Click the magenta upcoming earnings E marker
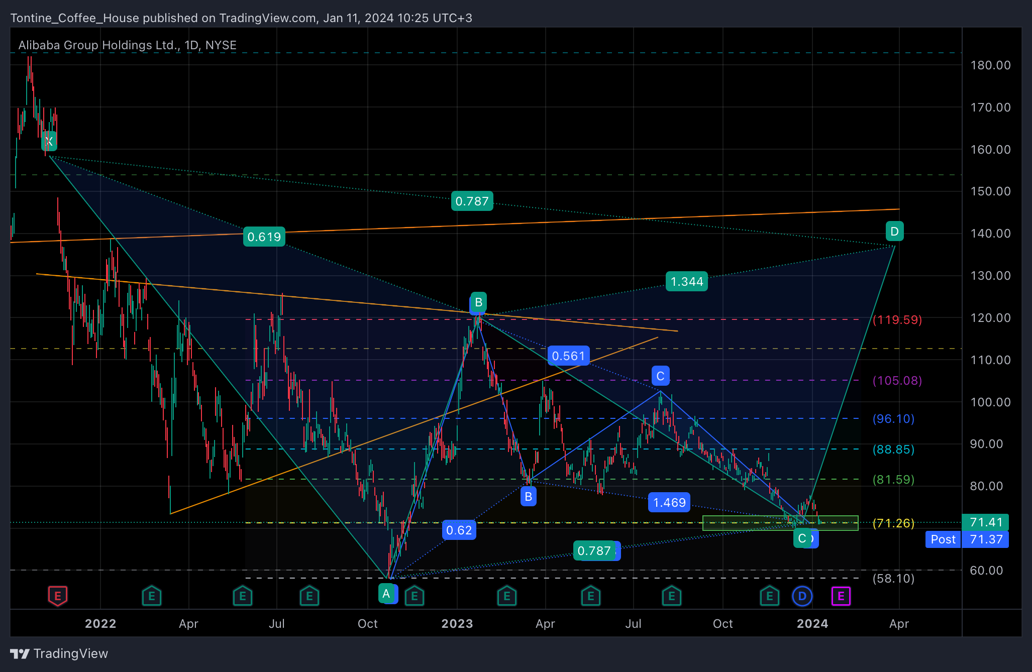1032x672 pixels. pos(841,596)
